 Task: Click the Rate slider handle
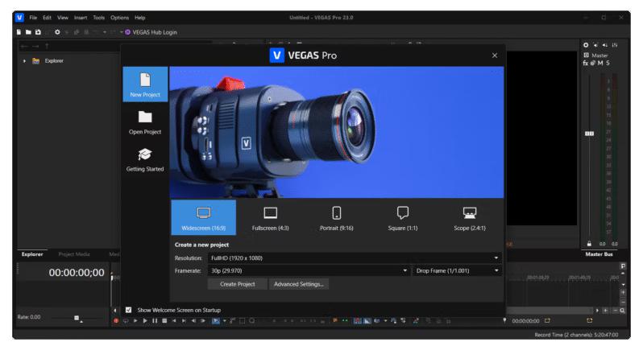77,318
